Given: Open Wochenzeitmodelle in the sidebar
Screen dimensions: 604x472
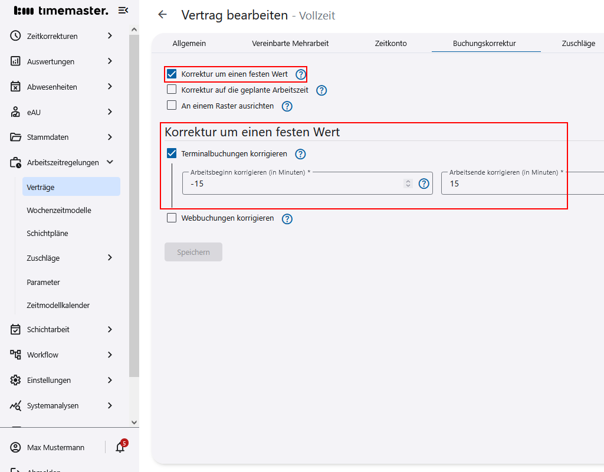Looking at the screenshot, I should (x=59, y=210).
